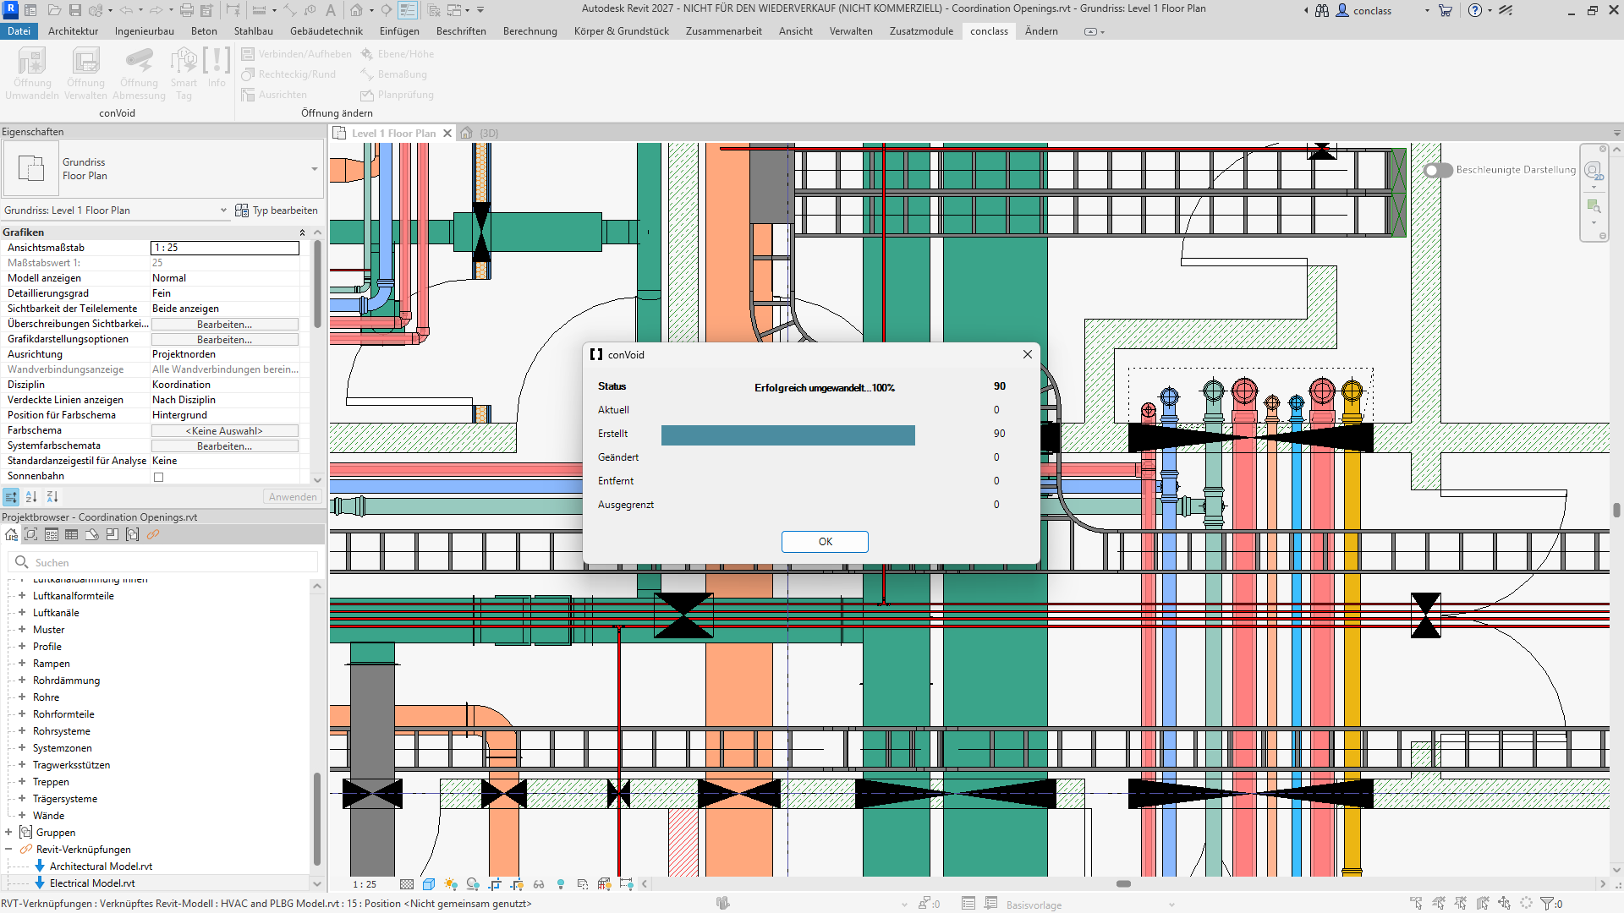This screenshot has height=913, width=1624.
Task: Click Bearbeiten for Systemfarbschemata
Action: (x=225, y=446)
